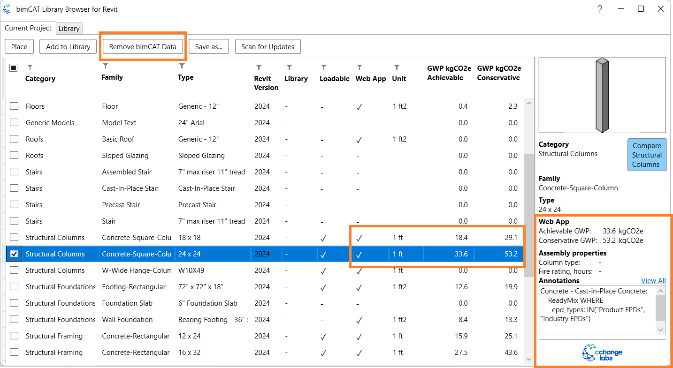The height and width of the screenshot is (368, 673).
Task: Click the Remove bimCAT Data button
Action: tap(143, 46)
